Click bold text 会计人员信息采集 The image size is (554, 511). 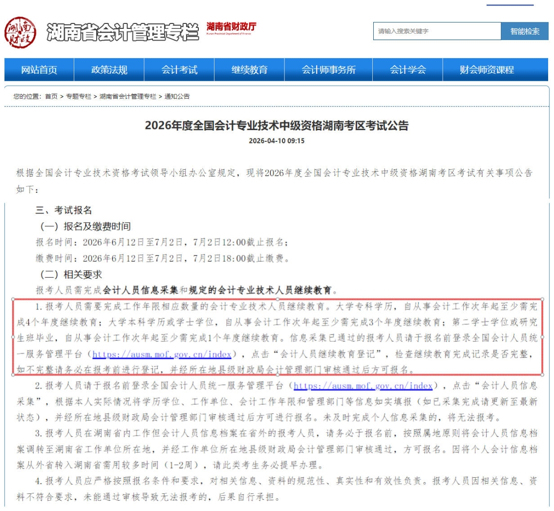coord(141,290)
